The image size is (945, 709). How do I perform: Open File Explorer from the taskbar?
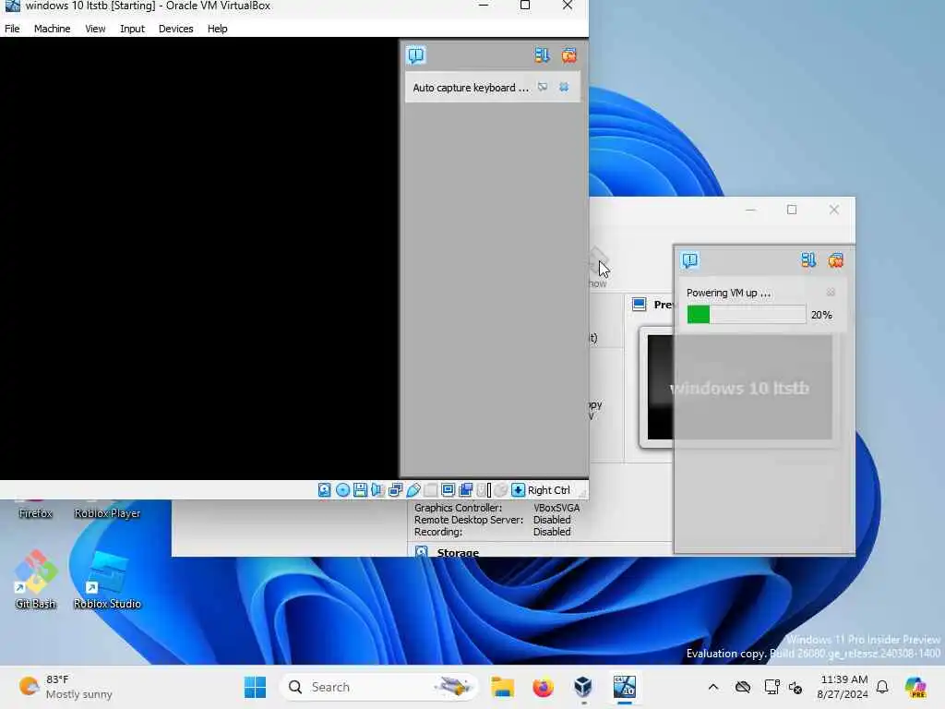pyautogui.click(x=502, y=687)
